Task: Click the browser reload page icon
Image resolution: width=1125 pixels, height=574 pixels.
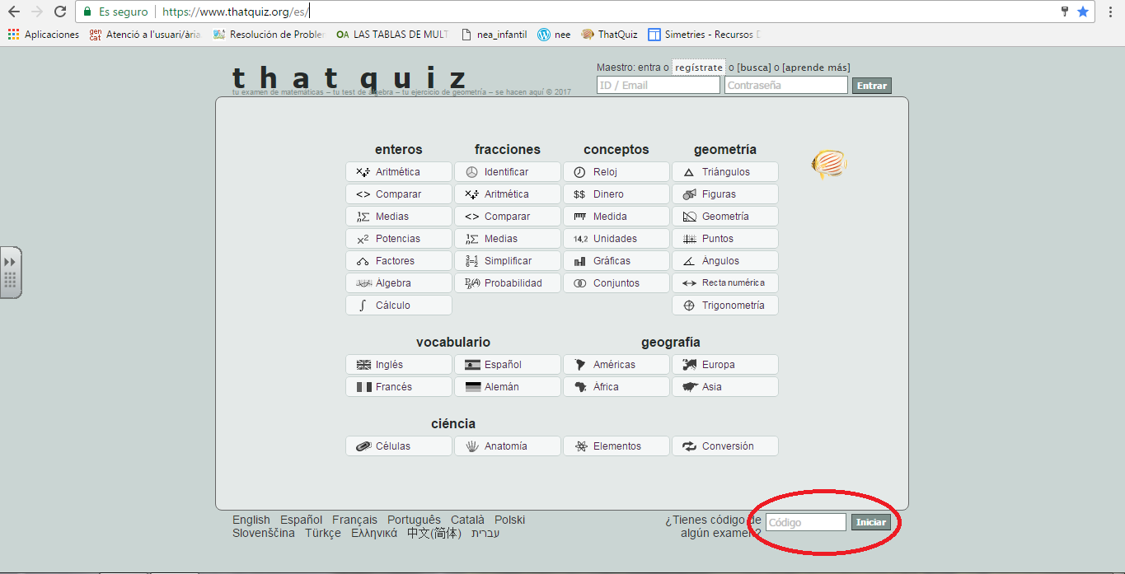Action: [x=60, y=12]
